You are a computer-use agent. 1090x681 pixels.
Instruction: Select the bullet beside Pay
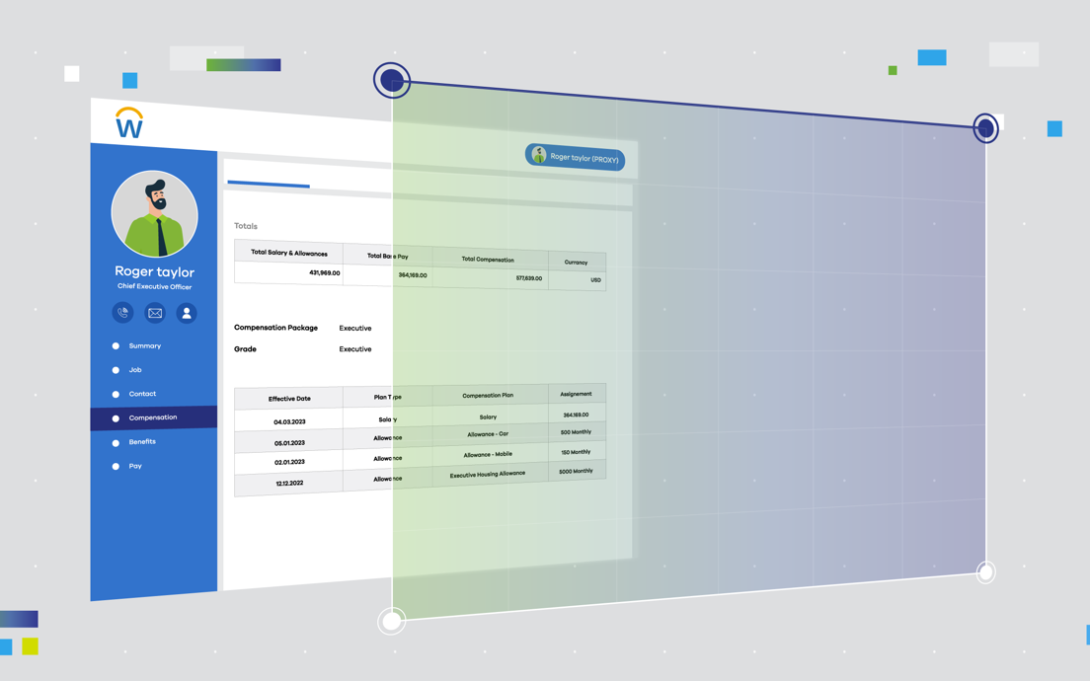coord(116,466)
